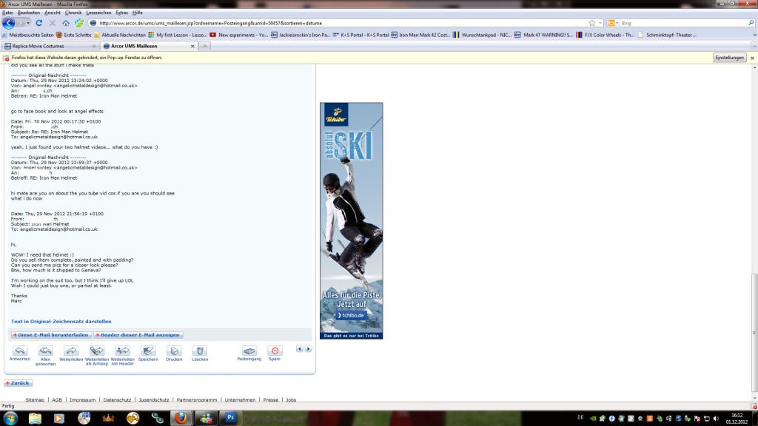Image resolution: width=758 pixels, height=426 pixels.
Task: Expand the bookmarks toolbar overflow chevron
Action: [x=754, y=35]
